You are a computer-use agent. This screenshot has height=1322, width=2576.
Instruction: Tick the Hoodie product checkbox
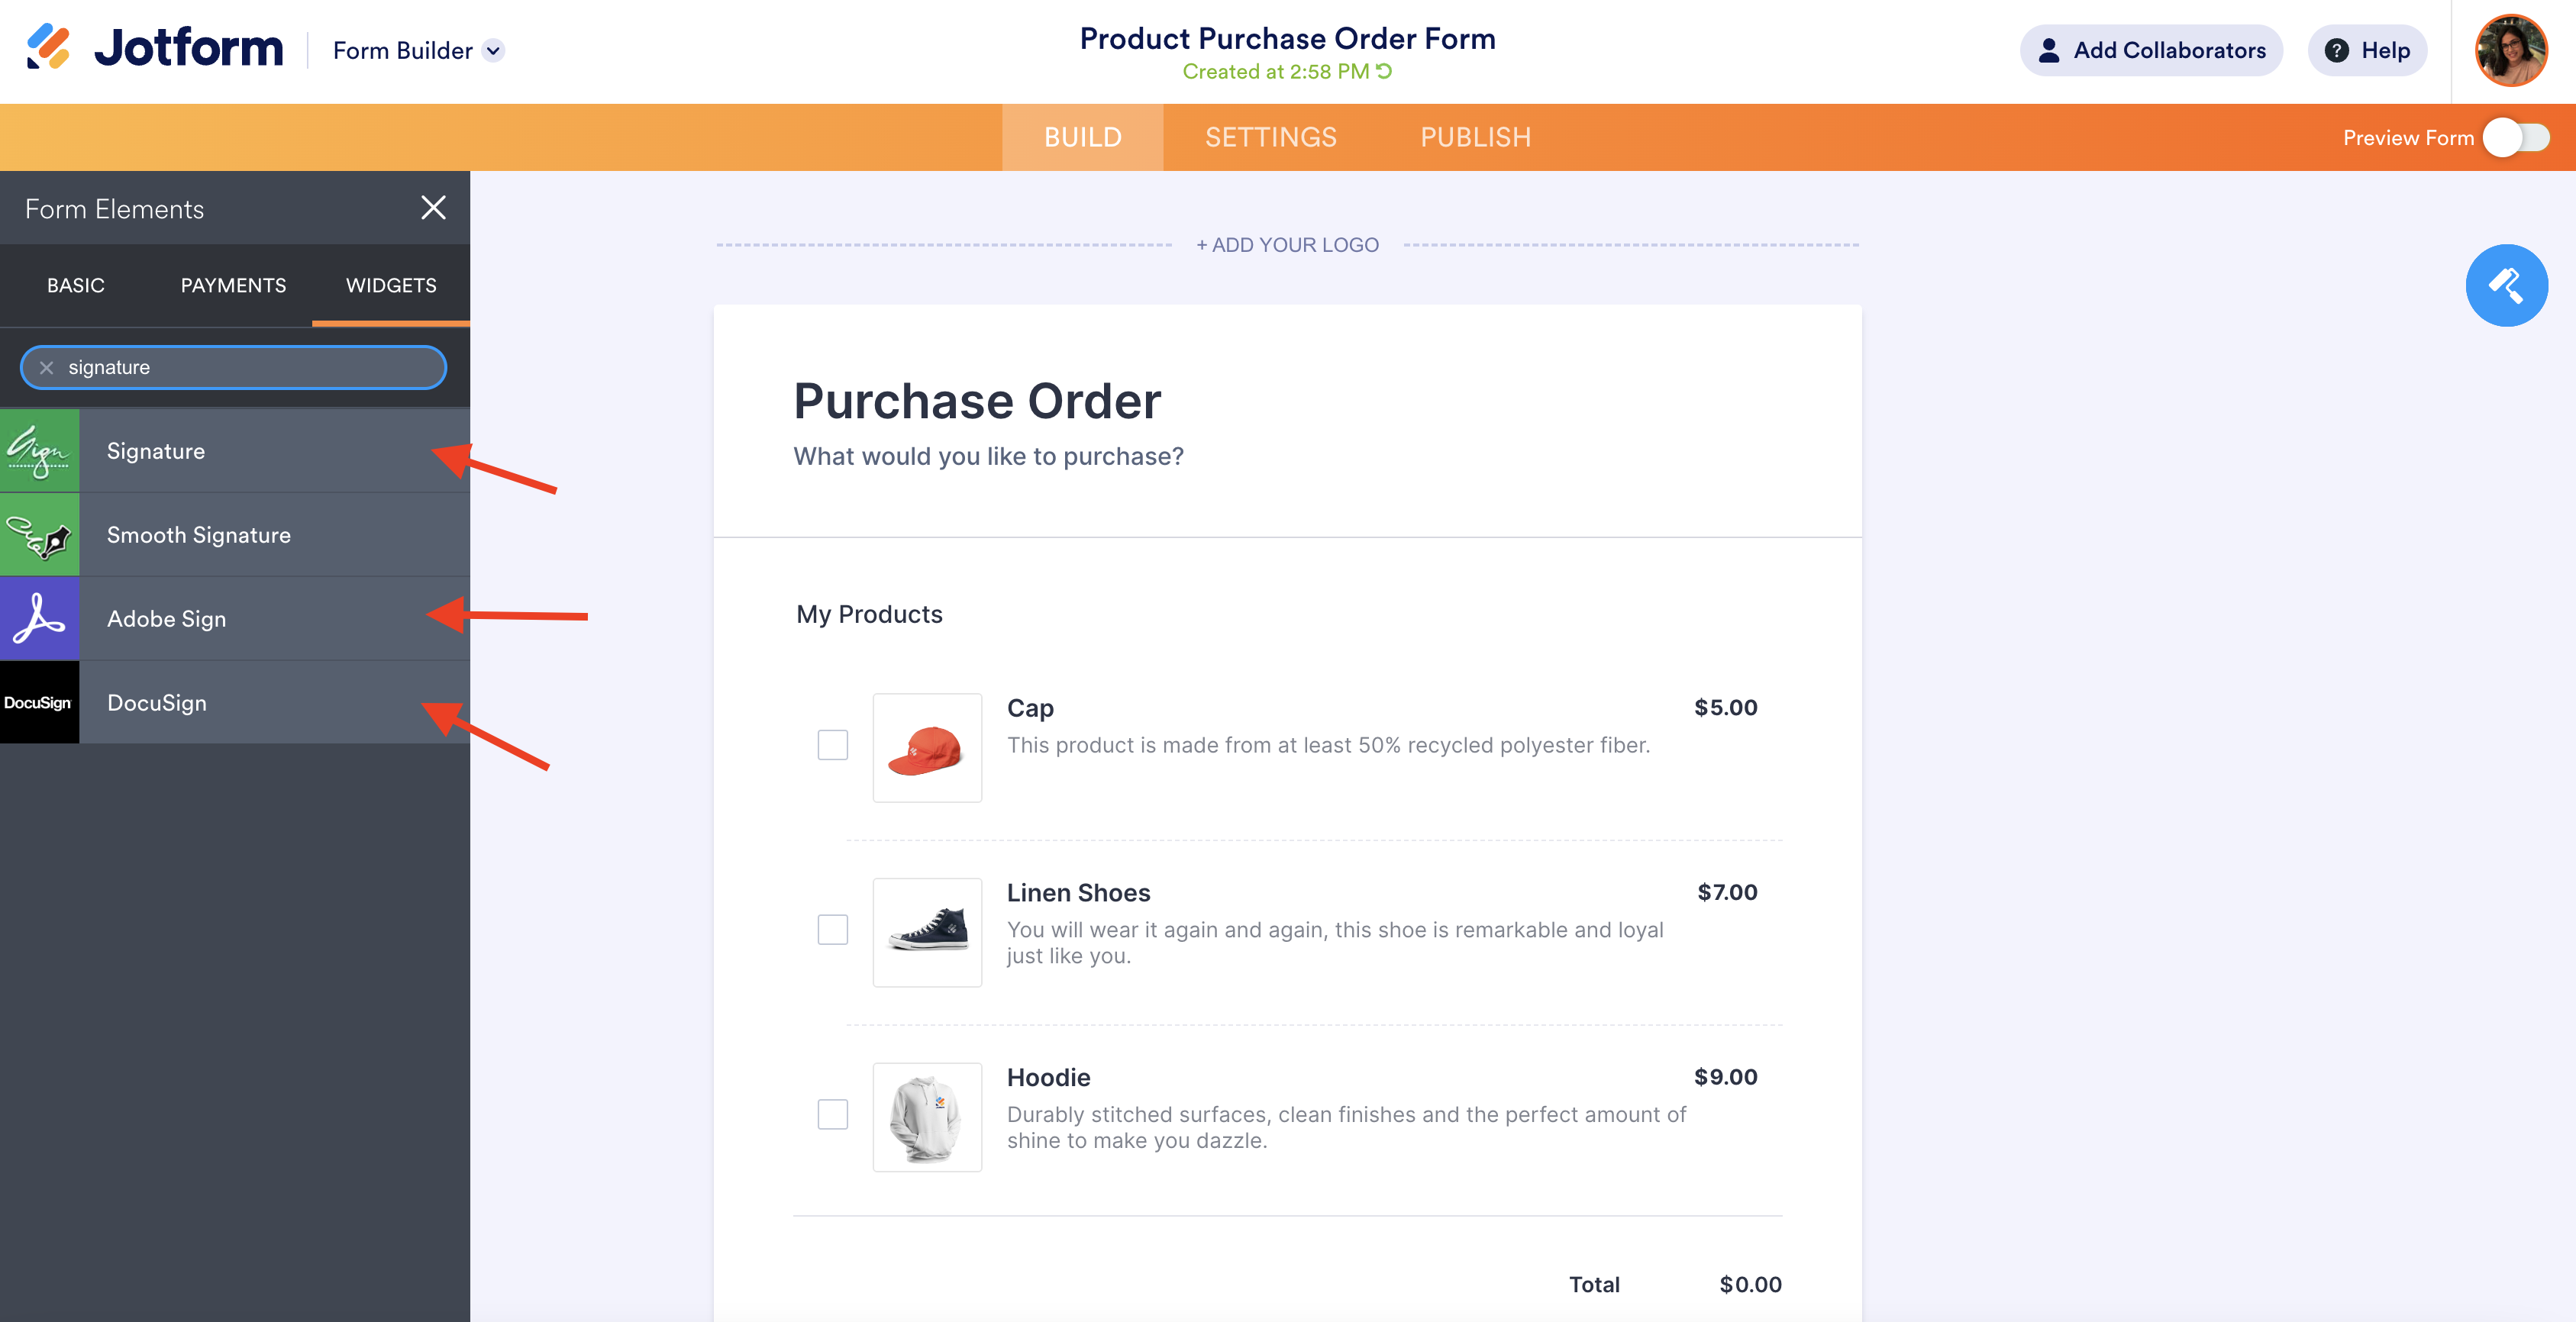(x=832, y=1114)
